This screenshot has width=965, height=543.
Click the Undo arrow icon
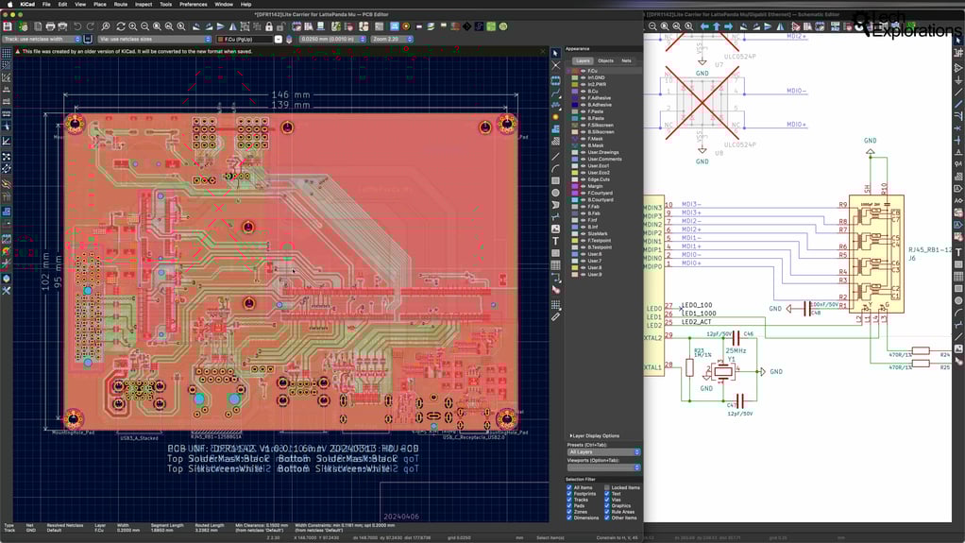77,25
